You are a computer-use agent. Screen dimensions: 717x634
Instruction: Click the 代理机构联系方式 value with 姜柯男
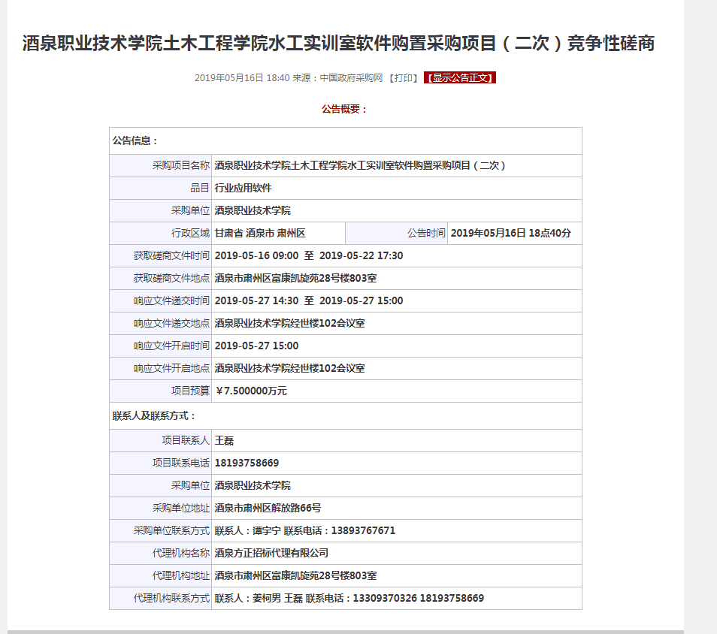tap(349, 599)
